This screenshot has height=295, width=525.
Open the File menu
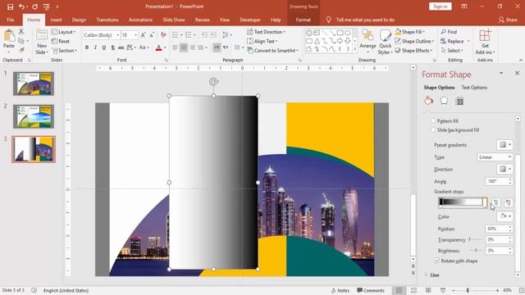pos(11,20)
